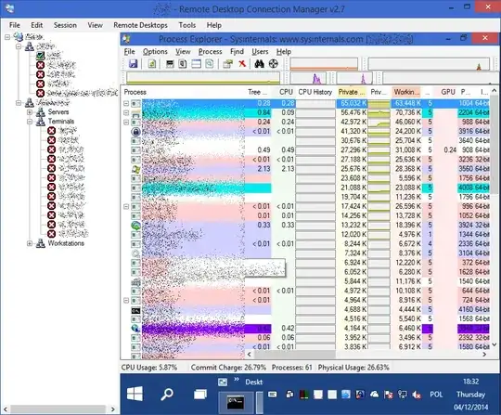Collapse the root node of the RDCMan tree
This screenshot has width=501, height=415.
click(7, 37)
